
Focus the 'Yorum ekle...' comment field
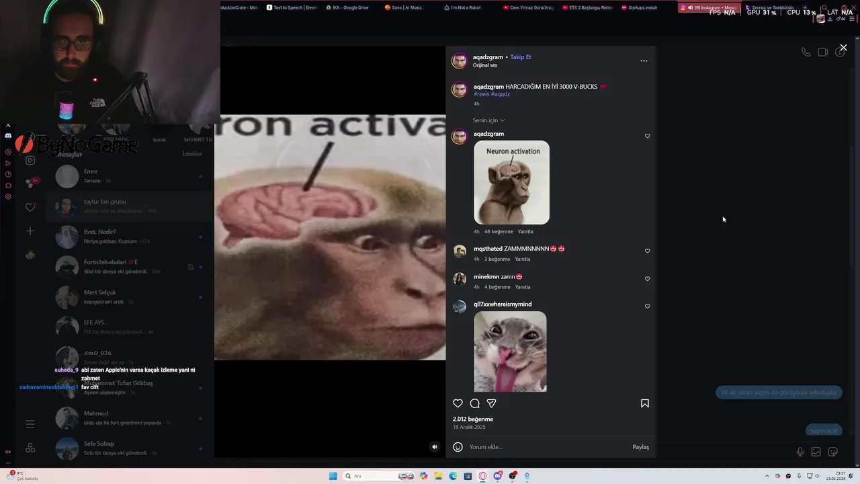point(548,447)
